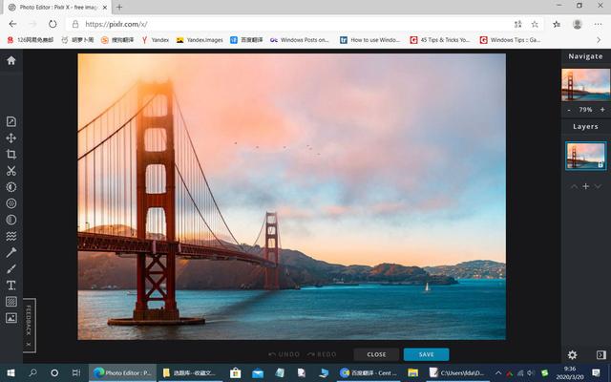The height and width of the screenshot is (382, 611).
Task: Open the Arrange move tool
Action: [11, 138]
